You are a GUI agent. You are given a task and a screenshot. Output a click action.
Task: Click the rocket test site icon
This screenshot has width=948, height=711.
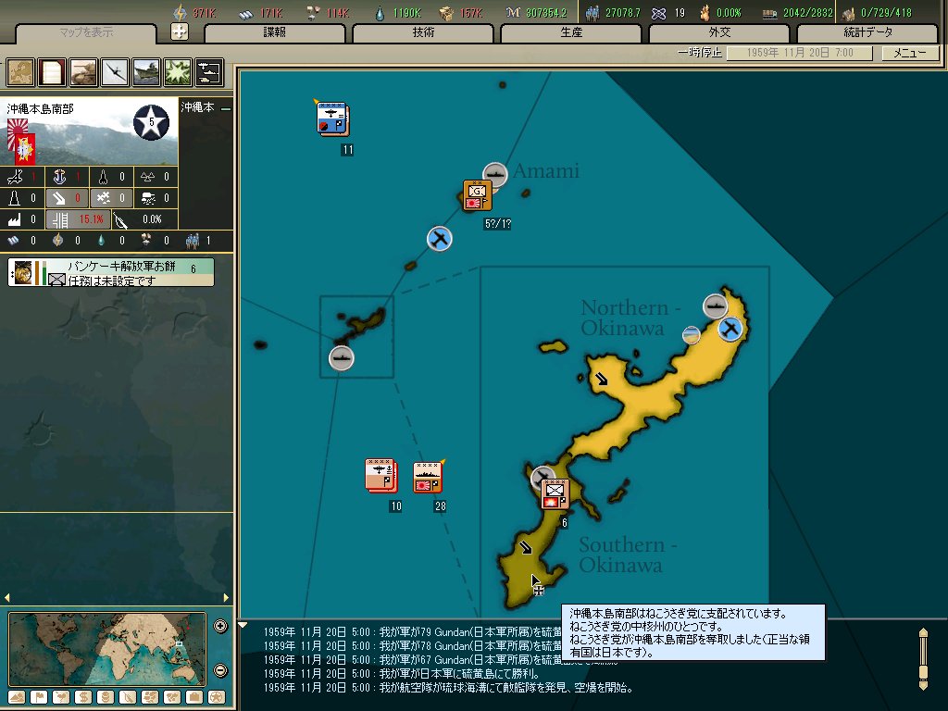pyautogui.click(x=104, y=177)
